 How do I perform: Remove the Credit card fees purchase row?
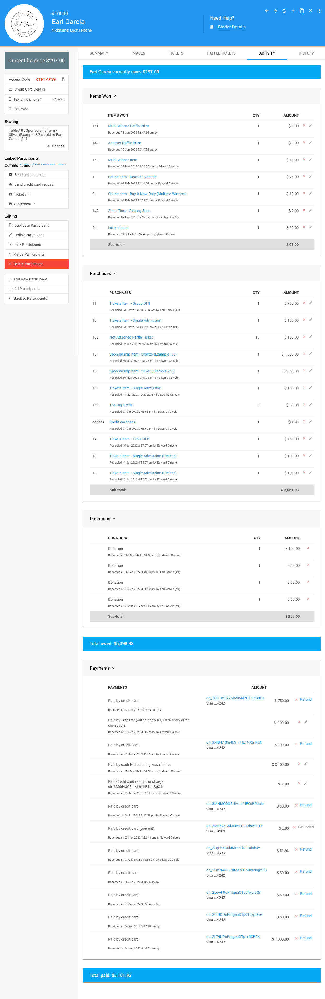(x=304, y=422)
